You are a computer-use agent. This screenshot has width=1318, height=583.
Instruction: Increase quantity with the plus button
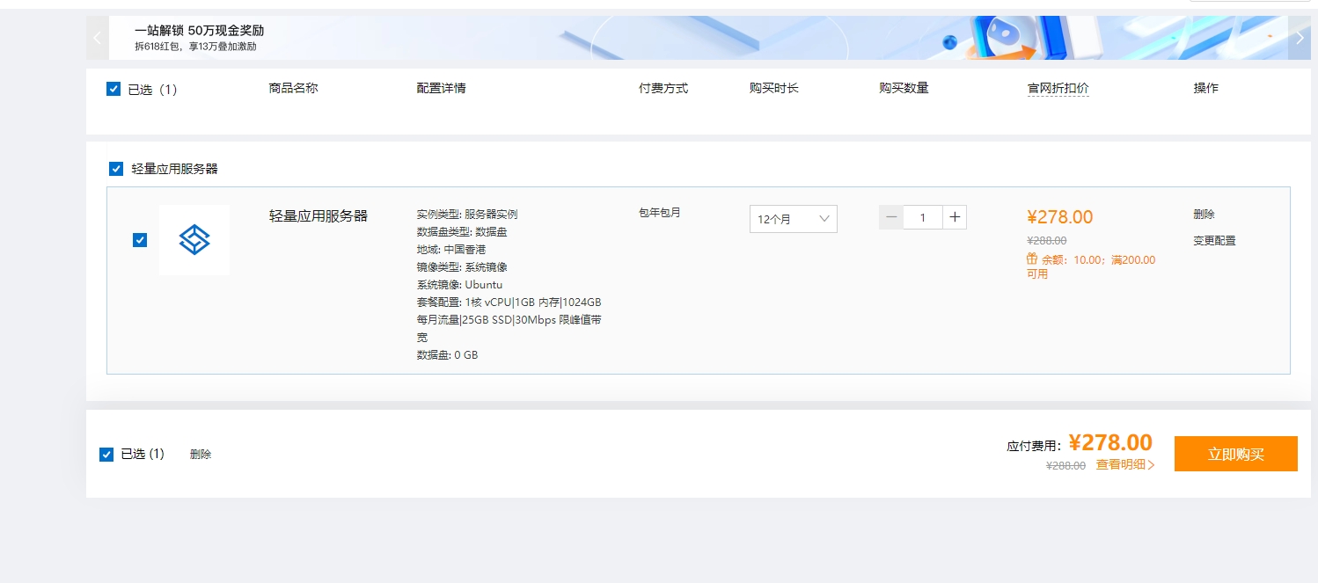[955, 217]
